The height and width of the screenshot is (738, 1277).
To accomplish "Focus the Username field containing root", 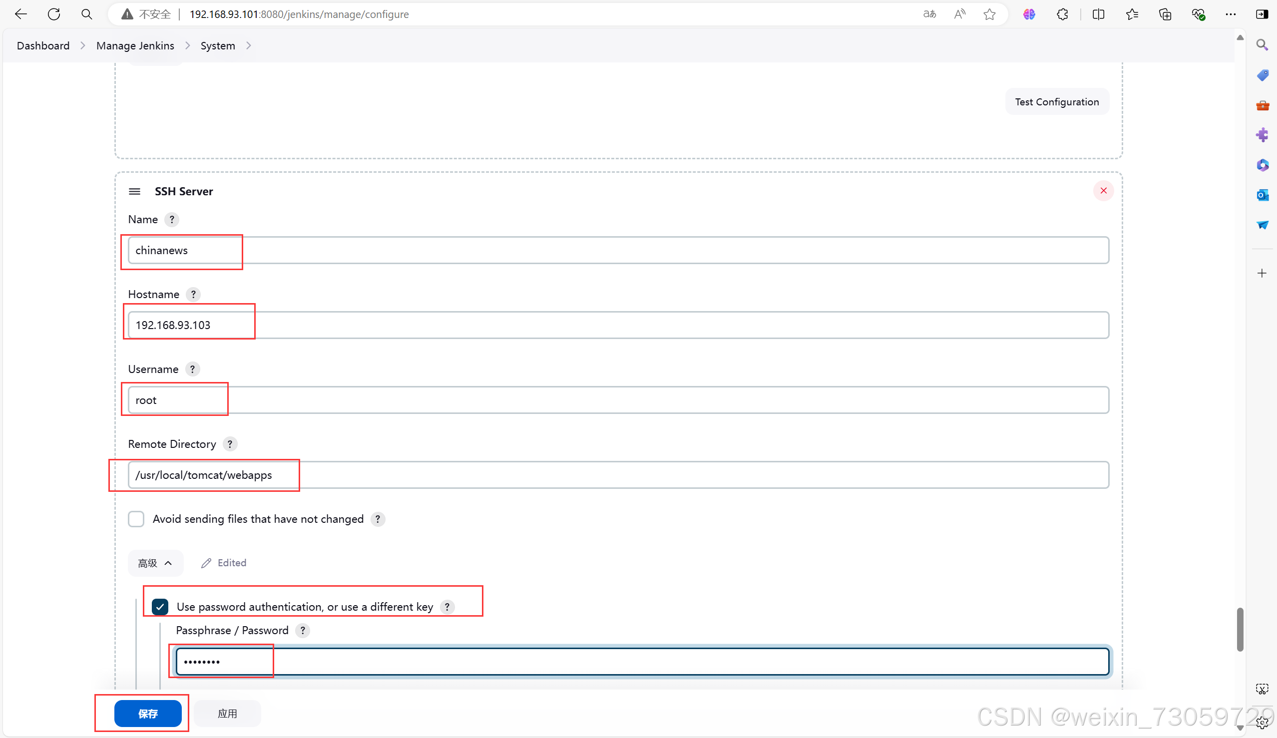I will click(618, 400).
